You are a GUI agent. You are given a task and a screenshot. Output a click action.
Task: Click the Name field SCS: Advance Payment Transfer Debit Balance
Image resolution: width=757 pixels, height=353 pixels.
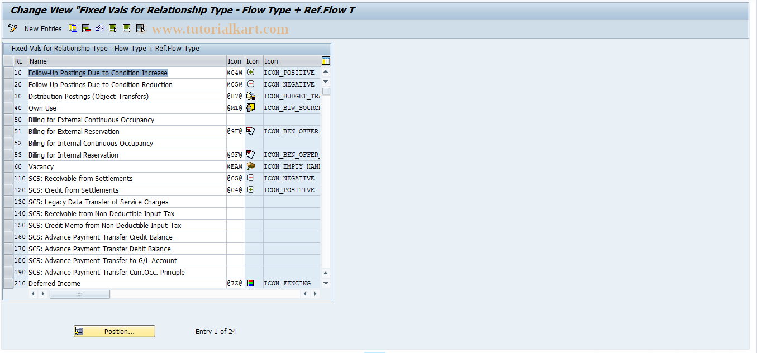[127, 249]
